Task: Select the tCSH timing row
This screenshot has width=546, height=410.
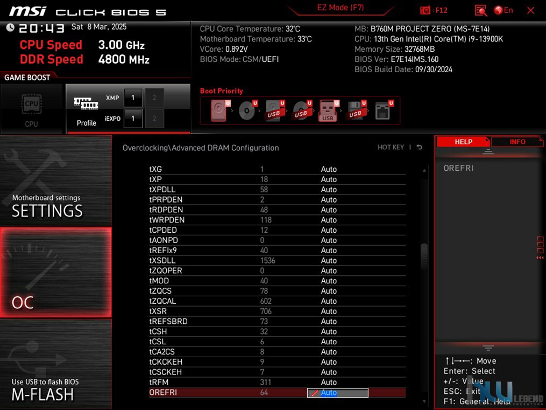Action: click(277, 331)
